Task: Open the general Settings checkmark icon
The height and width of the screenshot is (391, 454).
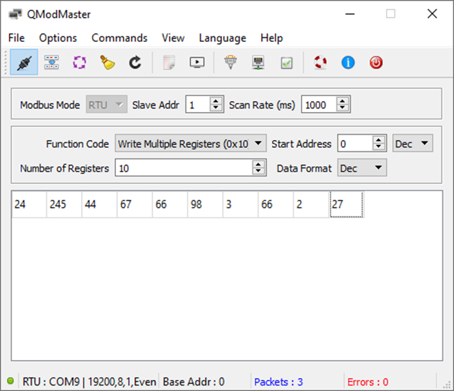Action: point(286,63)
